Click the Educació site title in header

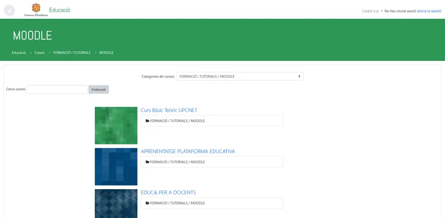click(x=60, y=10)
